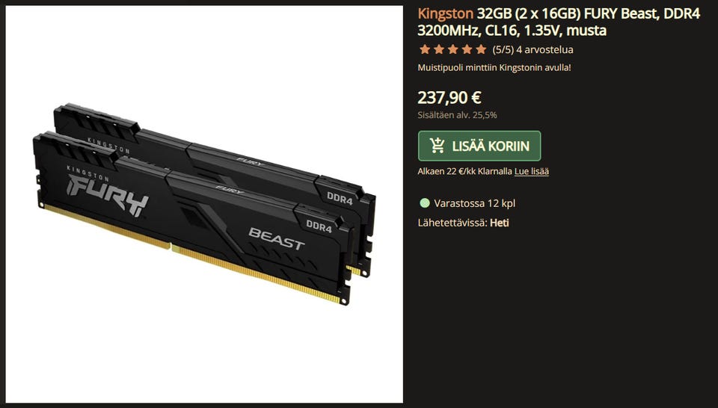Screen dimensions: 718x408
Task: Click the Sisältäen alv. 25,5% tax note
Action: pos(457,115)
